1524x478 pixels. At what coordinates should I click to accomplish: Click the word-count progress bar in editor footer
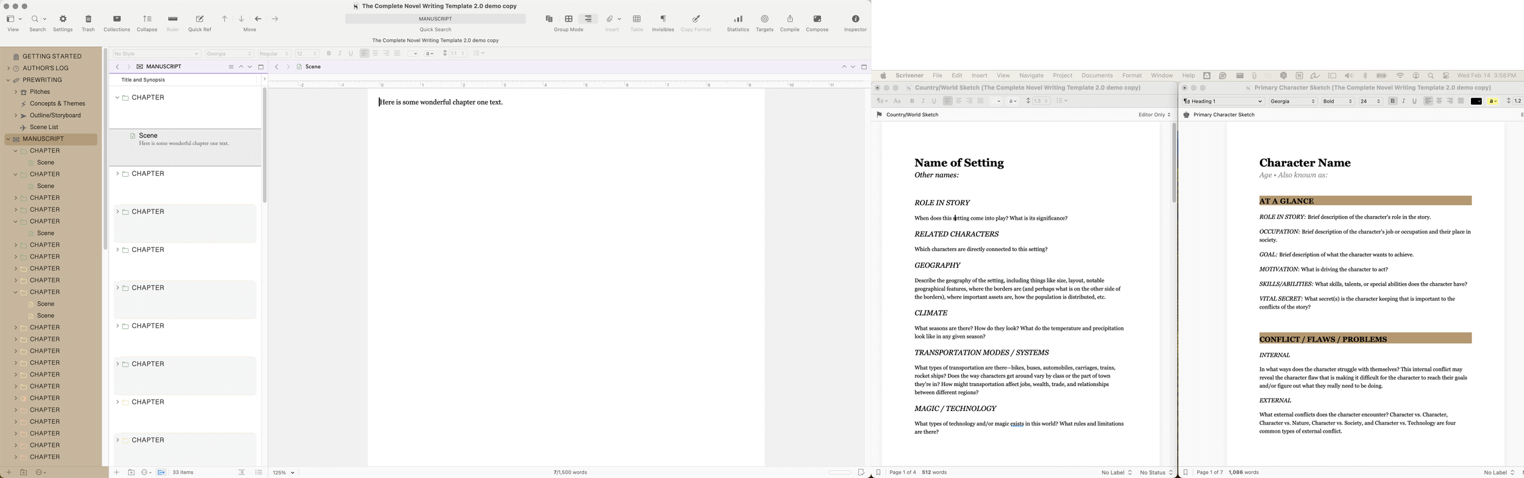839,473
